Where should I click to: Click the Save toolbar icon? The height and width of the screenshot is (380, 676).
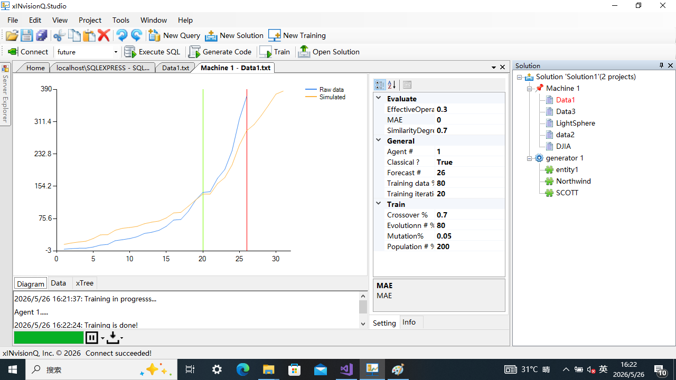27,35
